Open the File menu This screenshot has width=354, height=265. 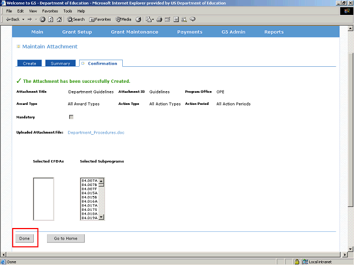[9, 11]
